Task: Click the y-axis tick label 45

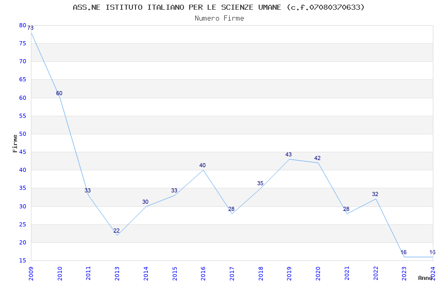Action: [22, 152]
